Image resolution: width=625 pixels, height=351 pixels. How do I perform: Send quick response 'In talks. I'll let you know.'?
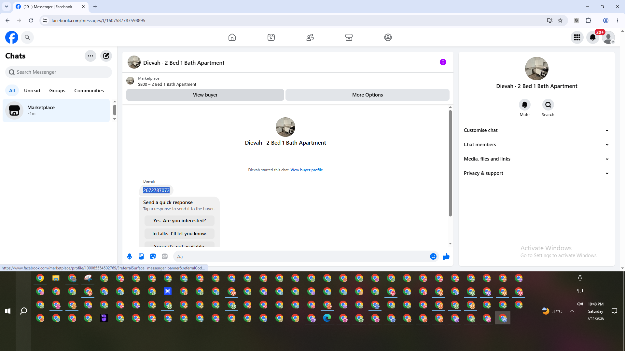coord(180,234)
